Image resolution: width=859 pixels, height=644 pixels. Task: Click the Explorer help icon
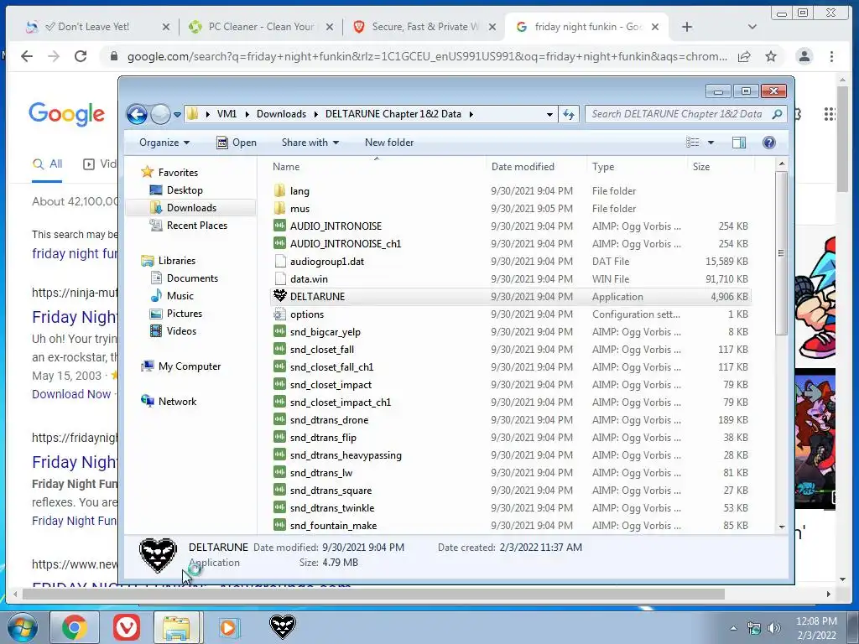(x=768, y=143)
